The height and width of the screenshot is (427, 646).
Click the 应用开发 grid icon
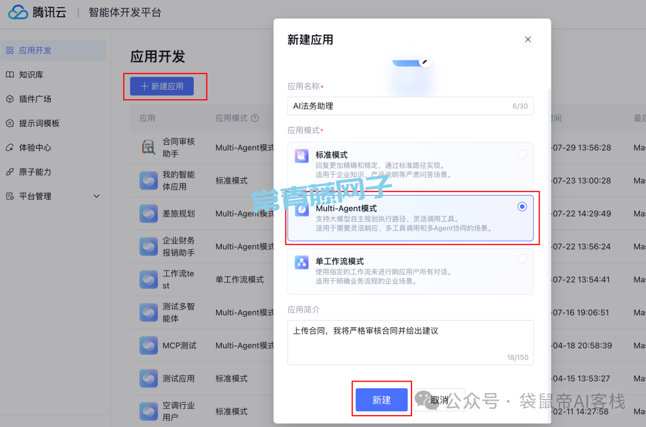pyautogui.click(x=10, y=50)
